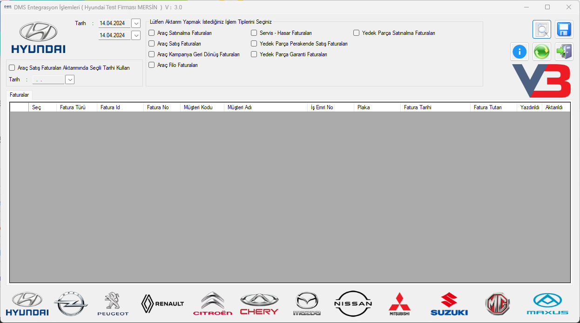The width and height of the screenshot is (580, 323).
Task: Click the Aktarıldı column header
Action: [x=556, y=107]
